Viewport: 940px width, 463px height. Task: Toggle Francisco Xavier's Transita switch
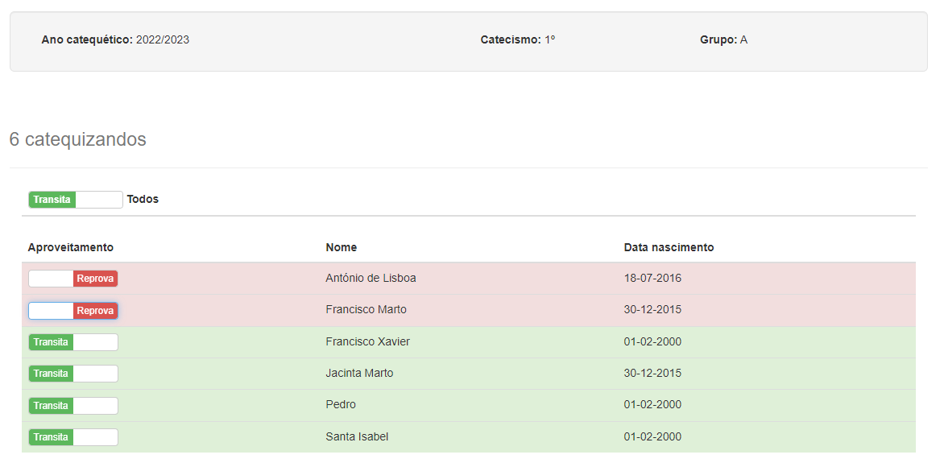coord(73,342)
